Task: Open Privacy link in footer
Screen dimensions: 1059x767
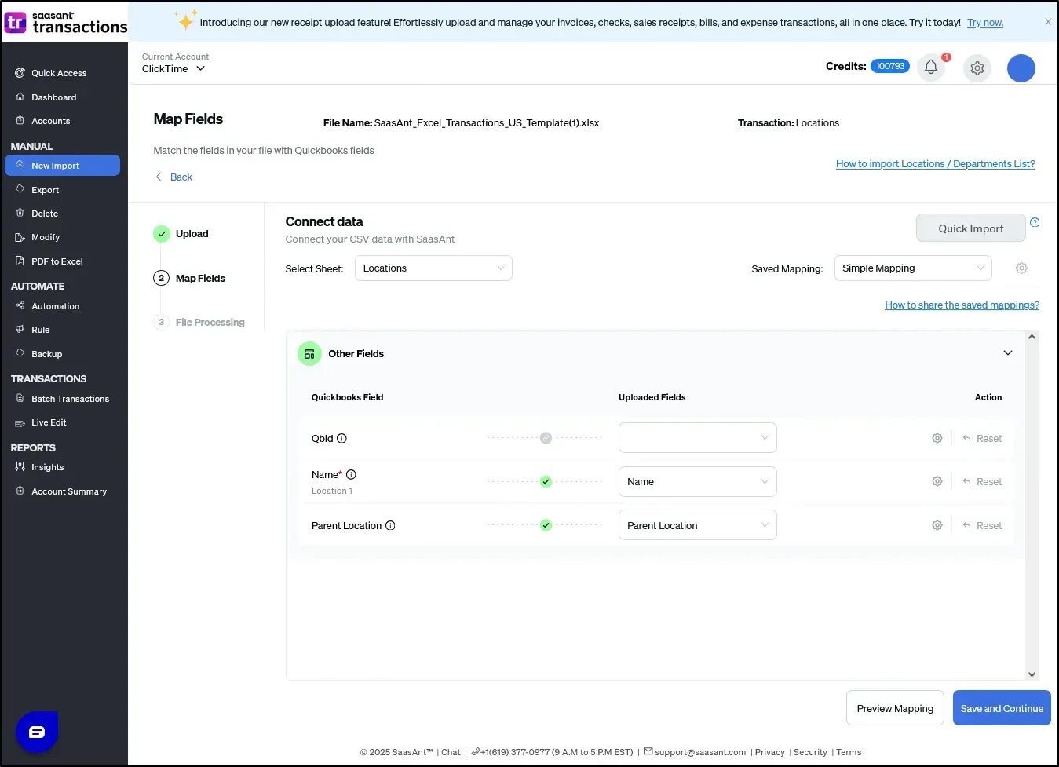Action: 769,752
